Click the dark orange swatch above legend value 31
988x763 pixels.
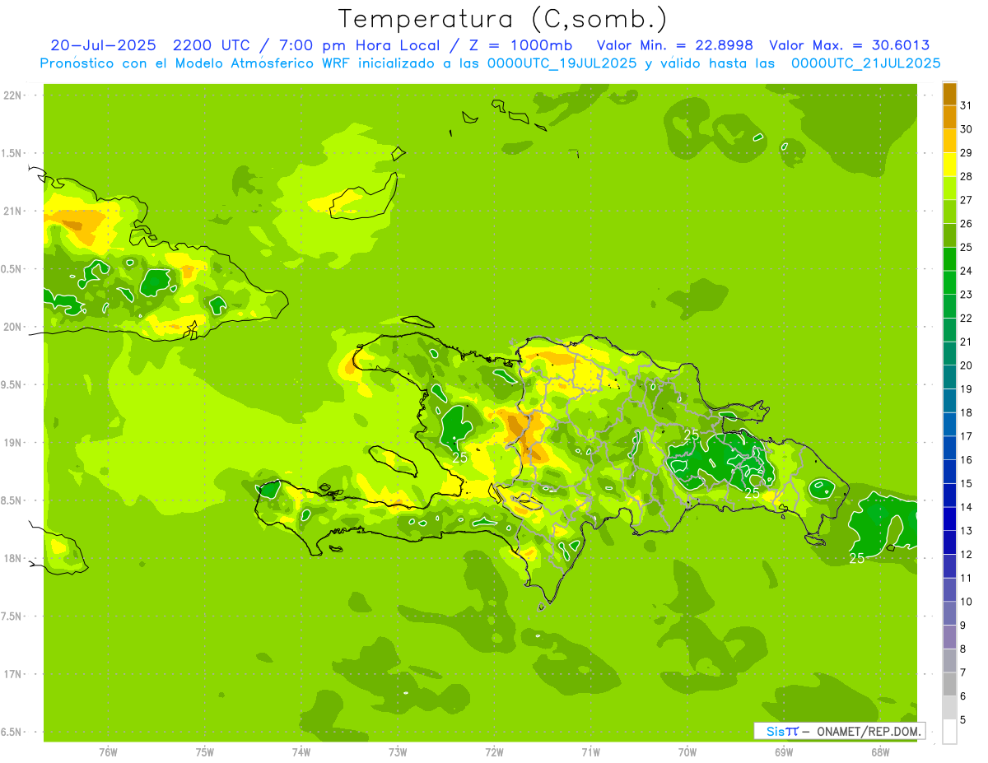[x=949, y=94]
